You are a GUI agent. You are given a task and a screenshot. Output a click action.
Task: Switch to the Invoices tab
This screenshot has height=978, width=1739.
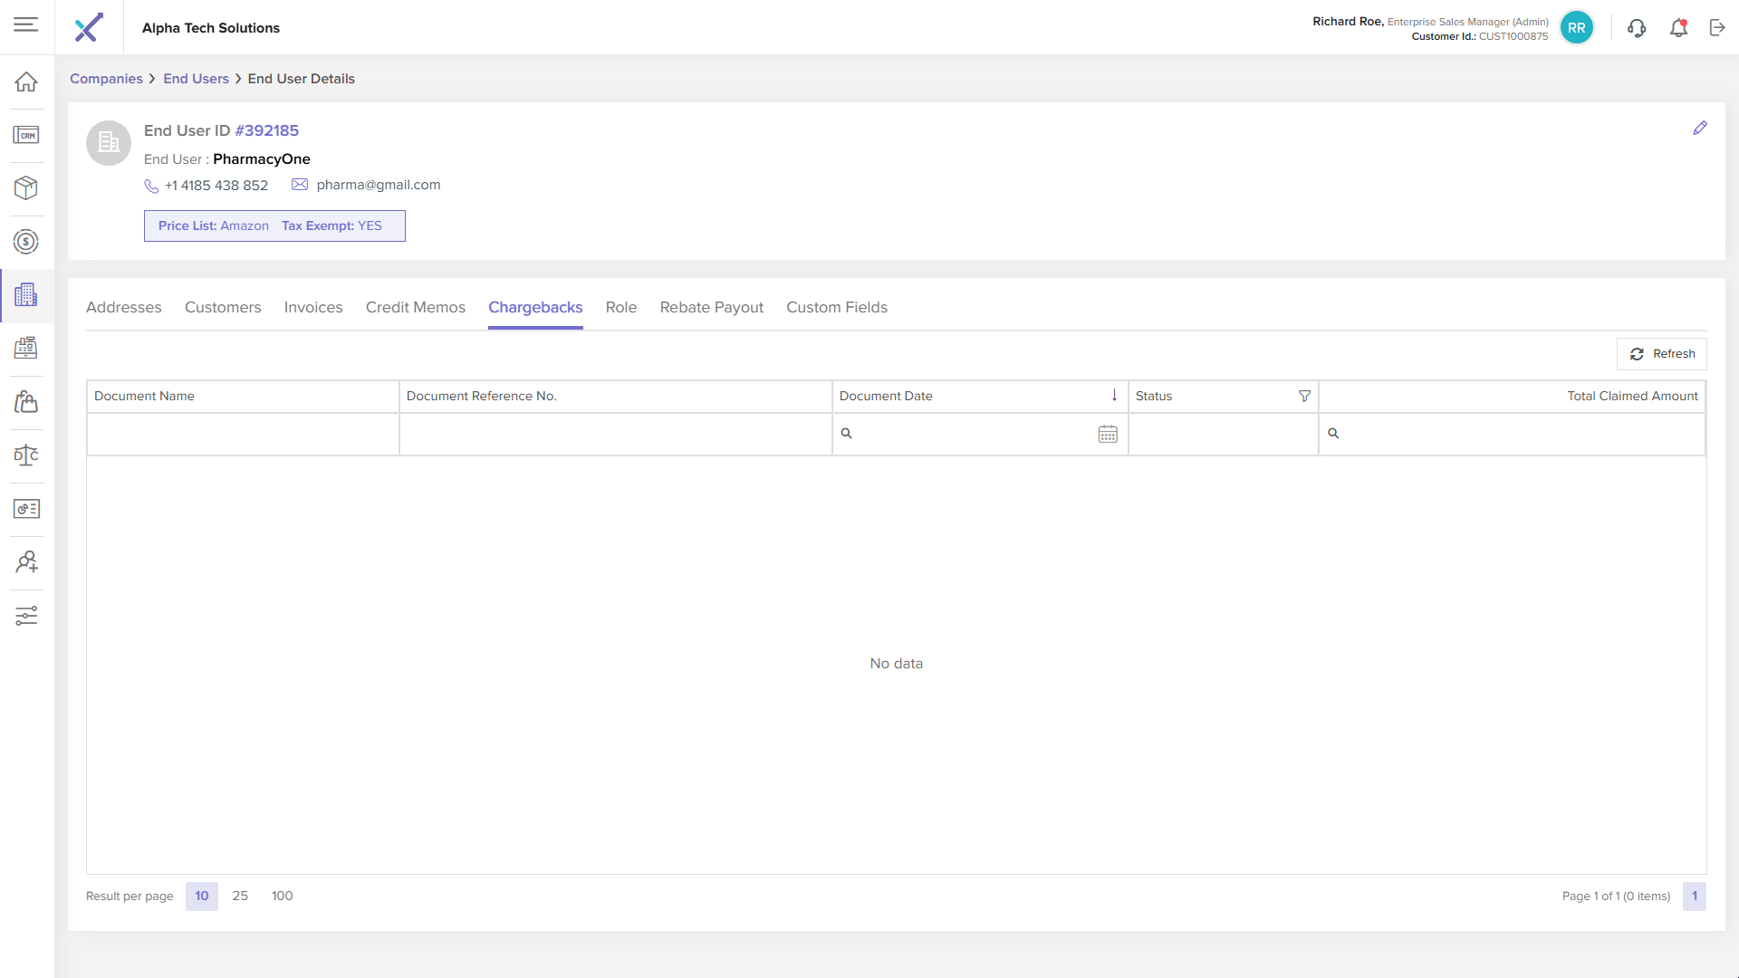313,307
